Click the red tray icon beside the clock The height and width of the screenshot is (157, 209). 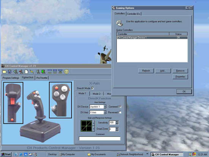click(194, 154)
